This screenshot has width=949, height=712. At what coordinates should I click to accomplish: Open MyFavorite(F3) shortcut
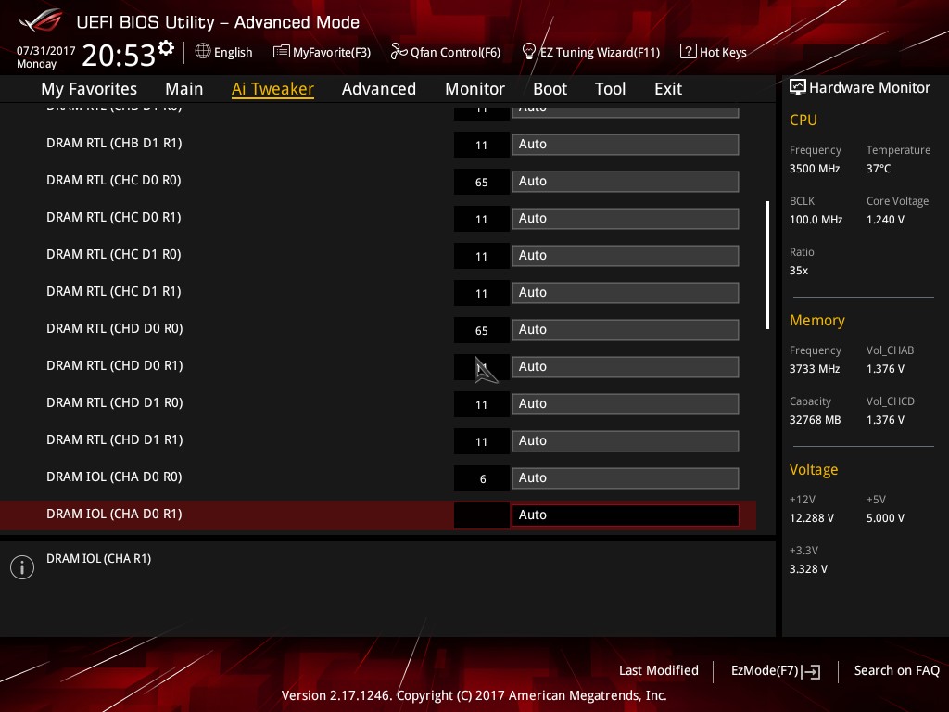pyautogui.click(x=322, y=52)
